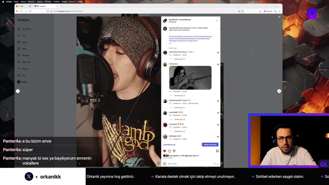The height and width of the screenshot is (185, 329).
Task: Toggle video sound icon on reel
Action: coord(158,163)
